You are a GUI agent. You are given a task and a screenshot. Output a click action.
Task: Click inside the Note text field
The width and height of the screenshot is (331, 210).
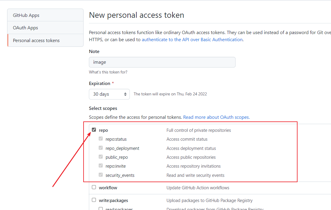pos(162,62)
